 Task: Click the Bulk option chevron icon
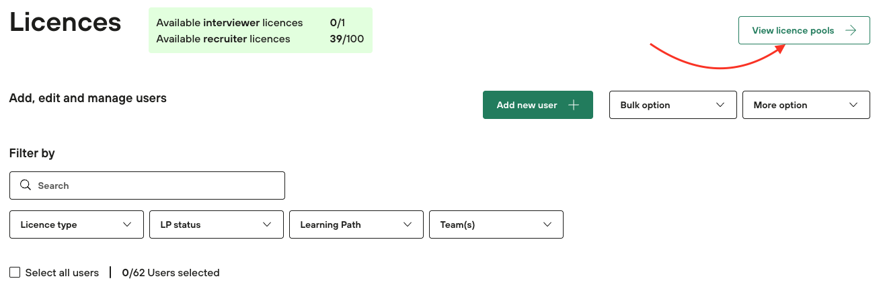[x=721, y=105]
